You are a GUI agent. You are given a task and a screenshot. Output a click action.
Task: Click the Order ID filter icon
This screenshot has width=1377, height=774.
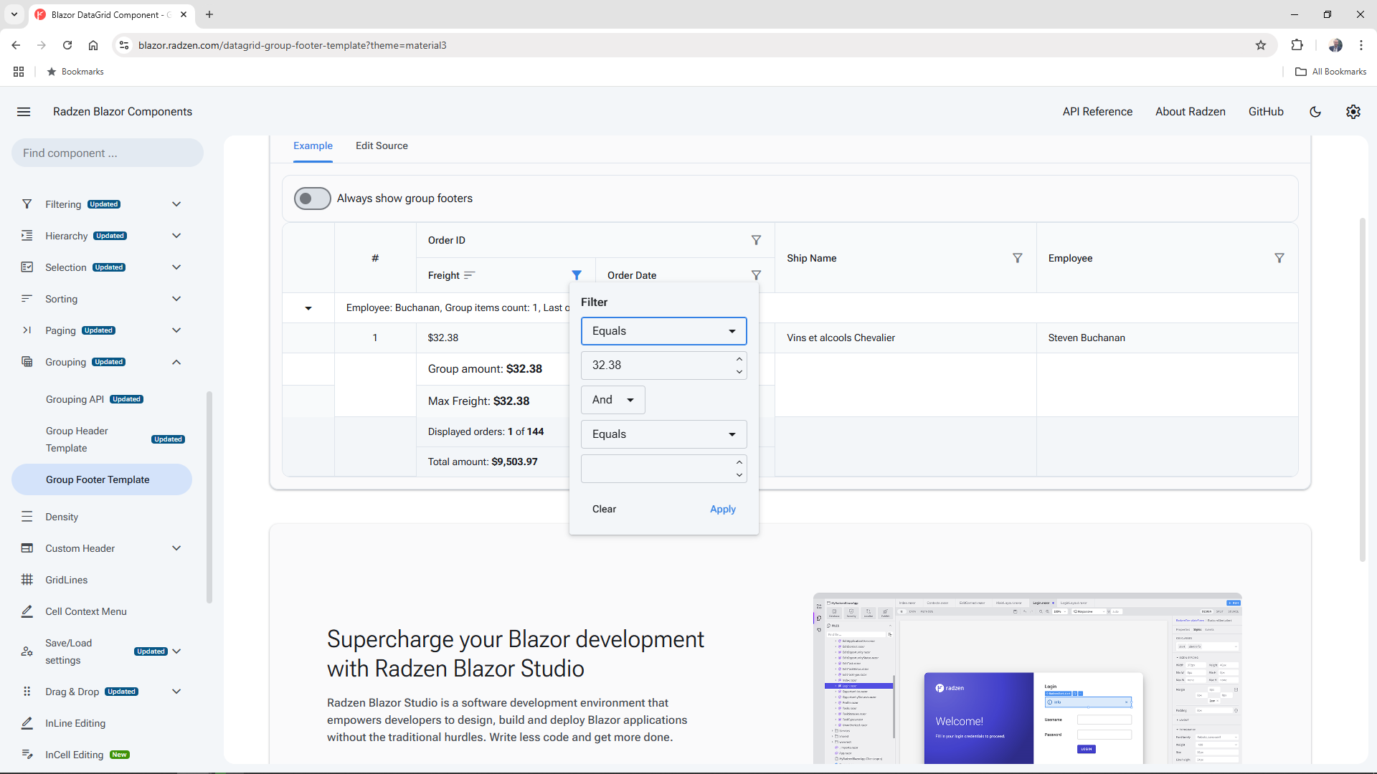pyautogui.click(x=757, y=240)
